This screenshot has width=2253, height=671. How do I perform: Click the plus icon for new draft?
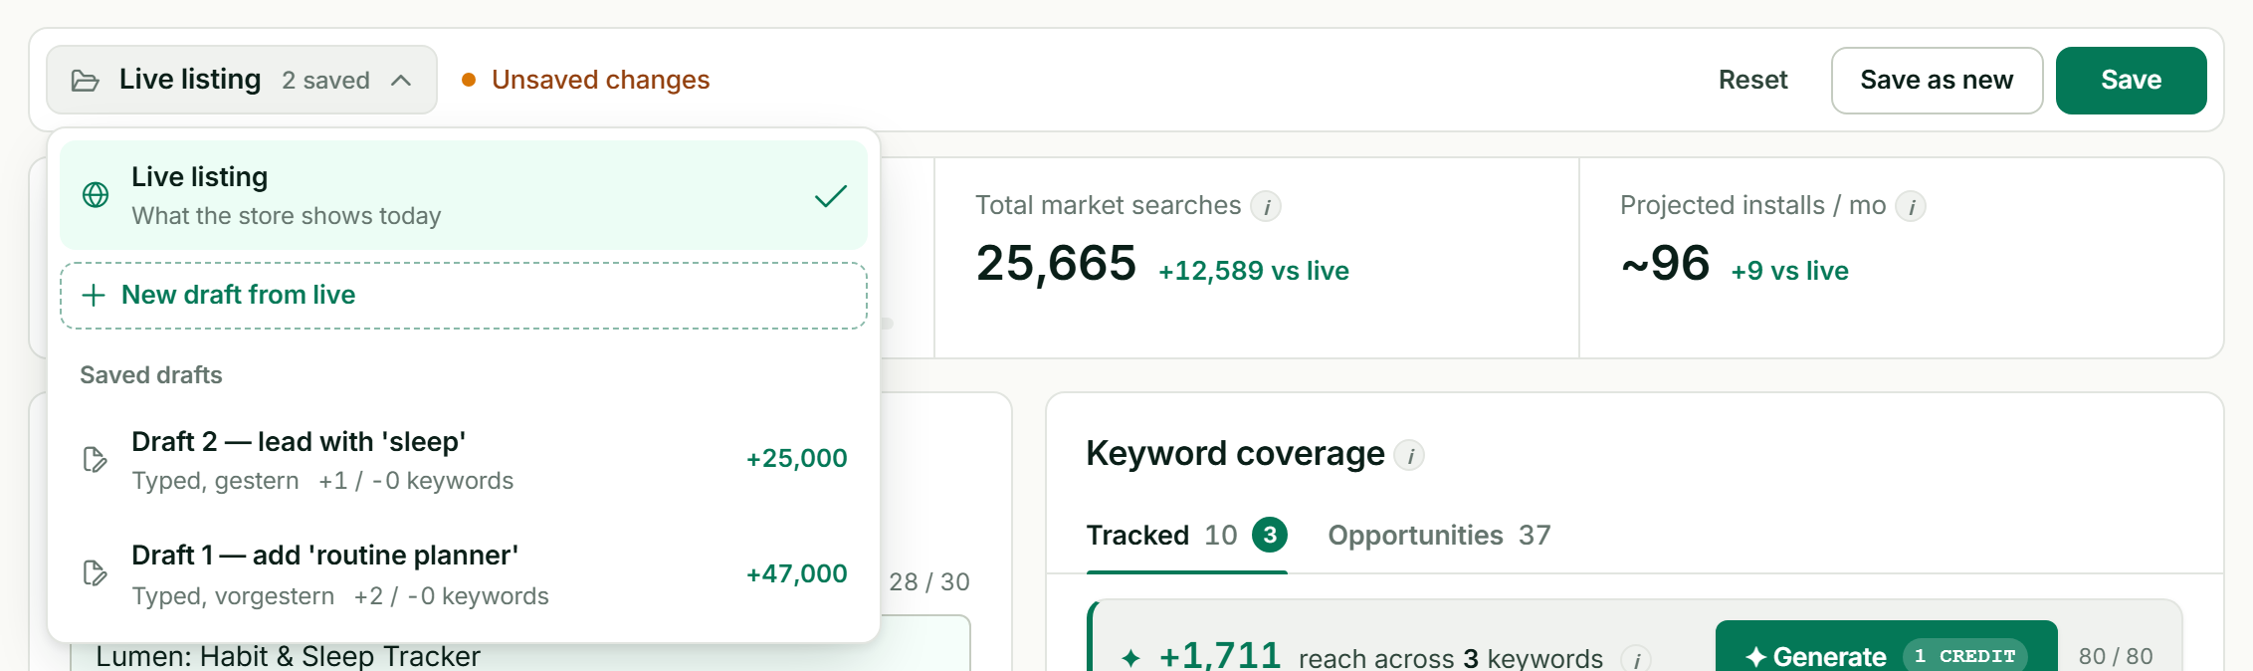click(94, 295)
